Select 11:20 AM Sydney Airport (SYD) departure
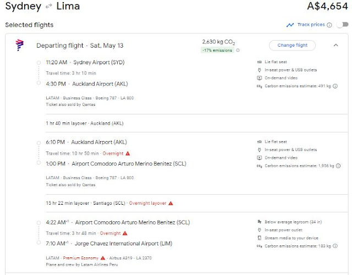This screenshot has height=275, width=352. coord(85,63)
